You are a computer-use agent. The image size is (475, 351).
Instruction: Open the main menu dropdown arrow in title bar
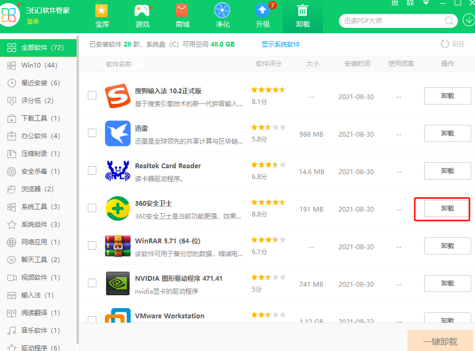point(426,3)
